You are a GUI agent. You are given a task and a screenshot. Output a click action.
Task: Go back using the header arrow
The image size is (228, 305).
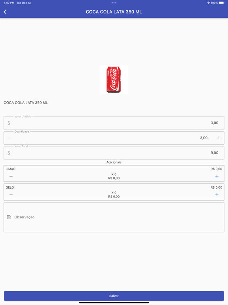pos(5,12)
